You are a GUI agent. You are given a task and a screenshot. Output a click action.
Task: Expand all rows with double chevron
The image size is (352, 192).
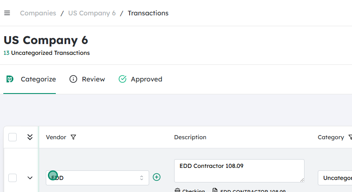pos(30,137)
